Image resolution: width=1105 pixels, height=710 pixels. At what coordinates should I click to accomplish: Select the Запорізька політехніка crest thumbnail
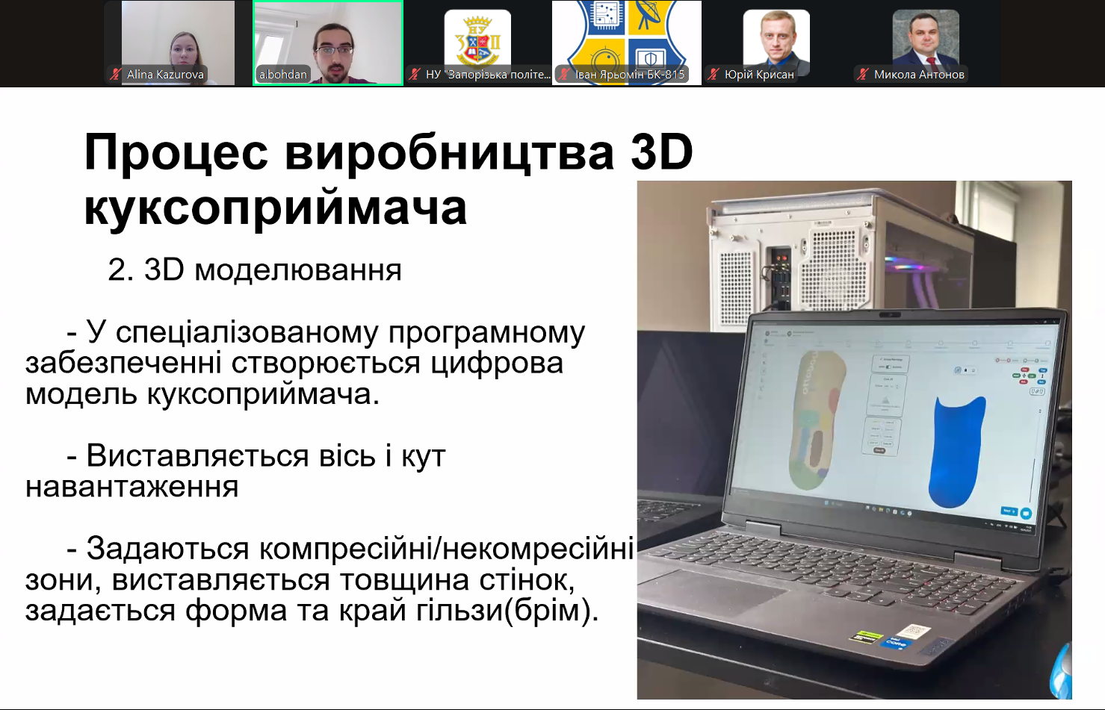(x=477, y=37)
